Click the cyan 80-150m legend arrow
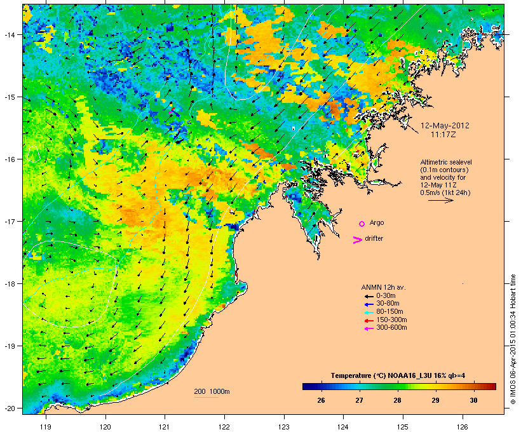This screenshot has width=521, height=432. click(369, 313)
